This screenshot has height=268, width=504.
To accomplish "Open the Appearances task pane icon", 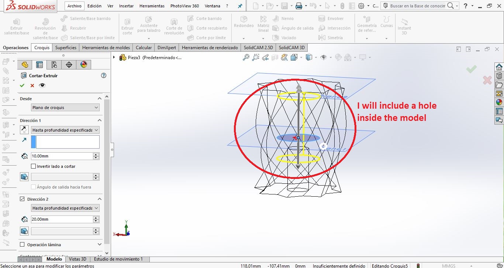I will (499, 102).
